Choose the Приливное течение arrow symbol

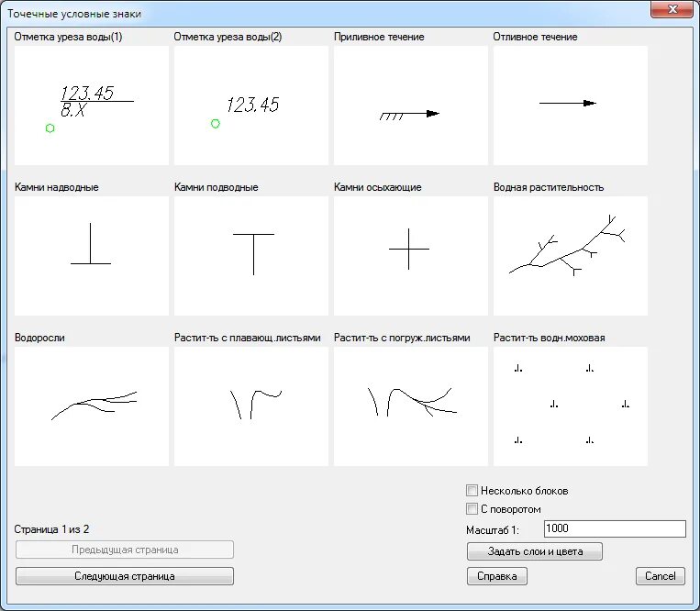(411, 106)
